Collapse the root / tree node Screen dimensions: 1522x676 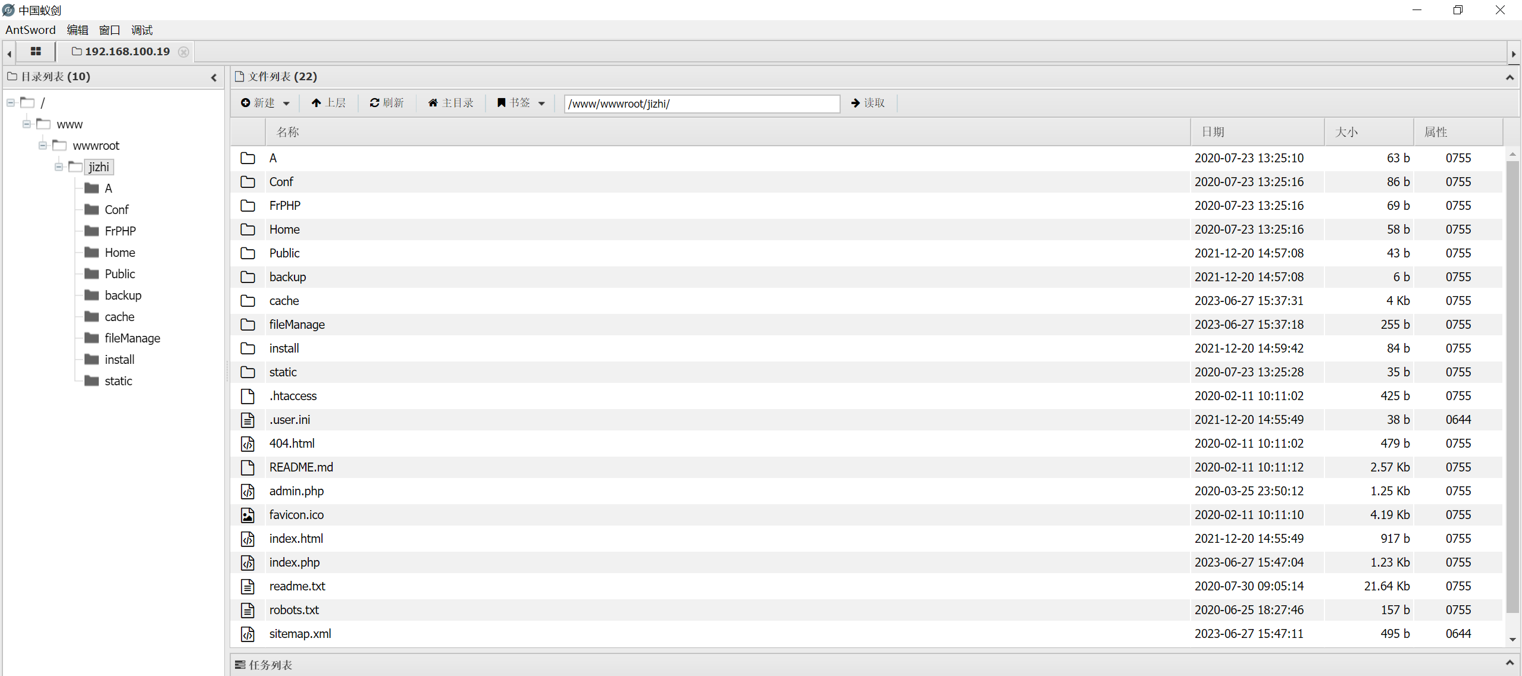[11, 103]
